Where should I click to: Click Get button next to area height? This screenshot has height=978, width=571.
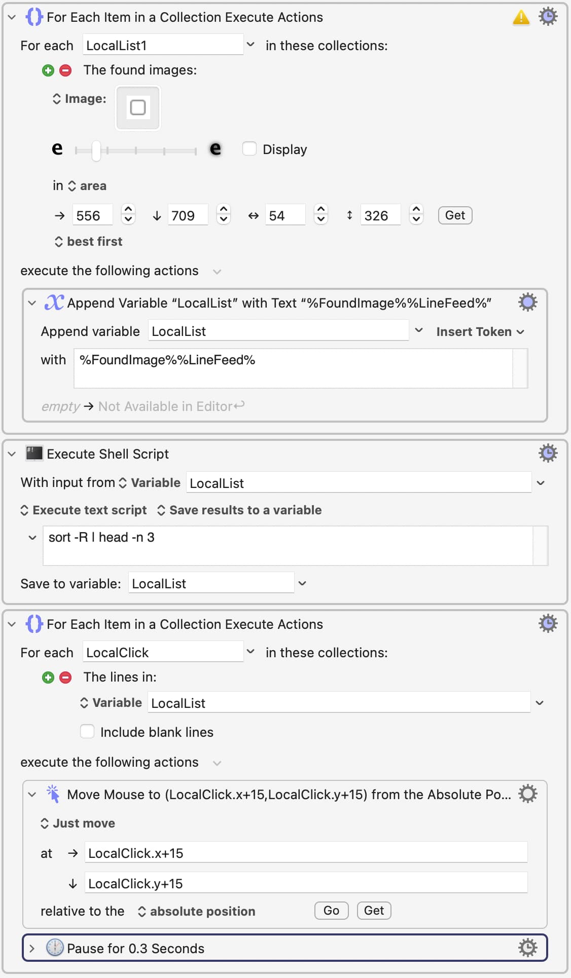pyautogui.click(x=455, y=215)
